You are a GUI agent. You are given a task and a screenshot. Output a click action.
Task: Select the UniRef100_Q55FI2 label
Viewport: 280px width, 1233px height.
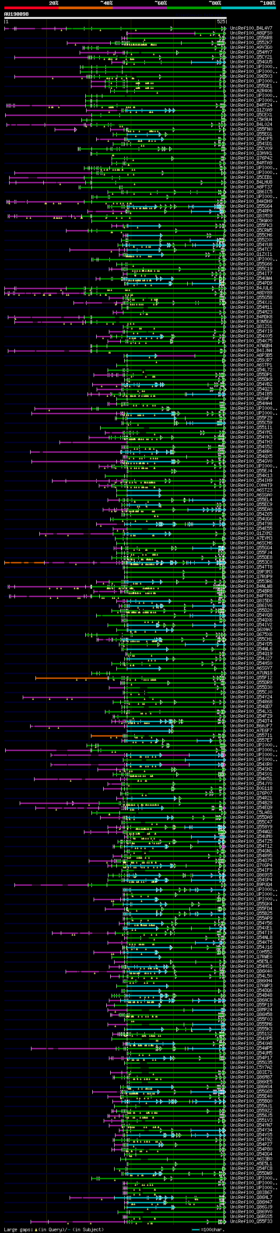click(251, 678)
